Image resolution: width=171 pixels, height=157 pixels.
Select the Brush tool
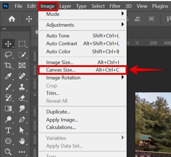8,87
